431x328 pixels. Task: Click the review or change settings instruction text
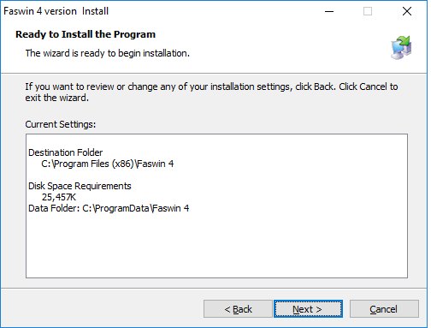coord(211,92)
